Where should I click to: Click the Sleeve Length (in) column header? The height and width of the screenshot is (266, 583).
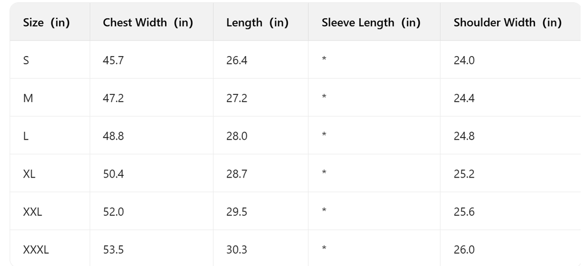tap(371, 23)
